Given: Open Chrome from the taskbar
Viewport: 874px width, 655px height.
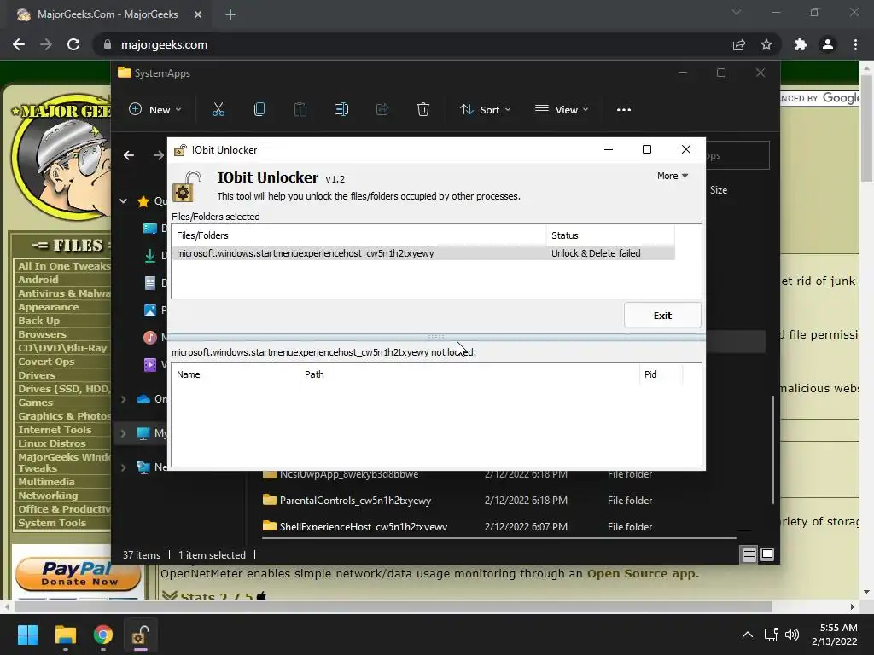Looking at the screenshot, I should click(x=103, y=635).
